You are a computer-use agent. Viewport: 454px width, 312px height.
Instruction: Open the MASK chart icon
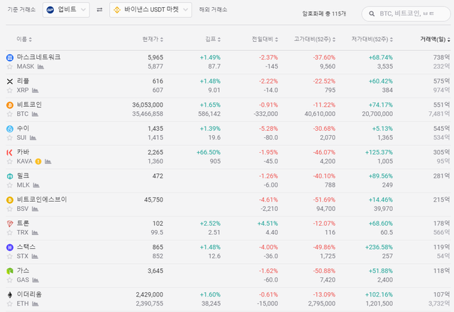click(x=40, y=67)
